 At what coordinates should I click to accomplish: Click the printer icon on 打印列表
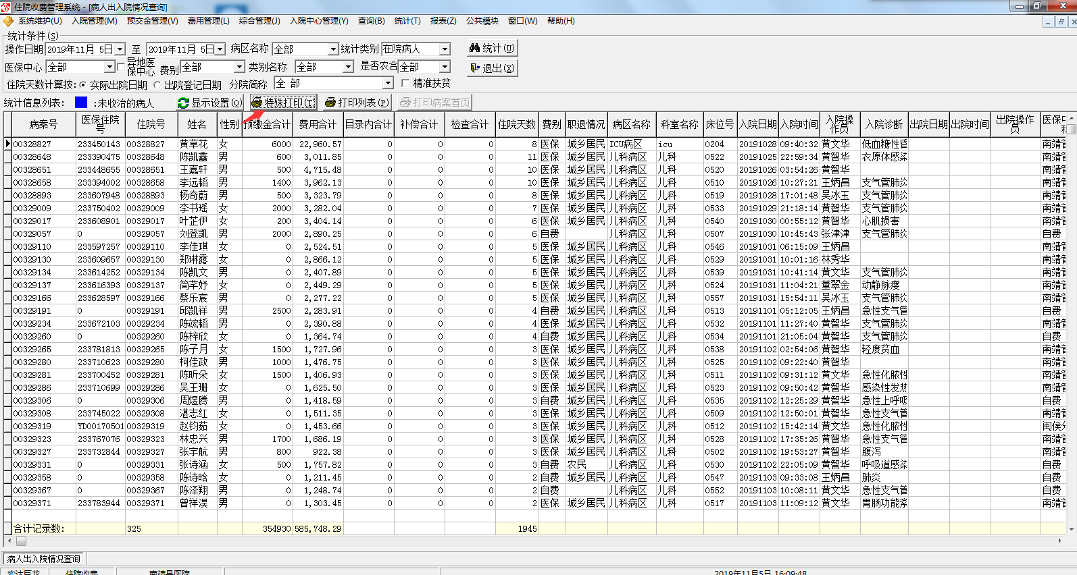tap(330, 103)
